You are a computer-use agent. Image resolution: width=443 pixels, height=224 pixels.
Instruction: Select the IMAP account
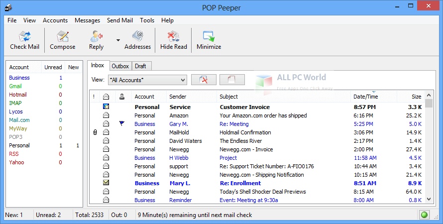pos(15,103)
